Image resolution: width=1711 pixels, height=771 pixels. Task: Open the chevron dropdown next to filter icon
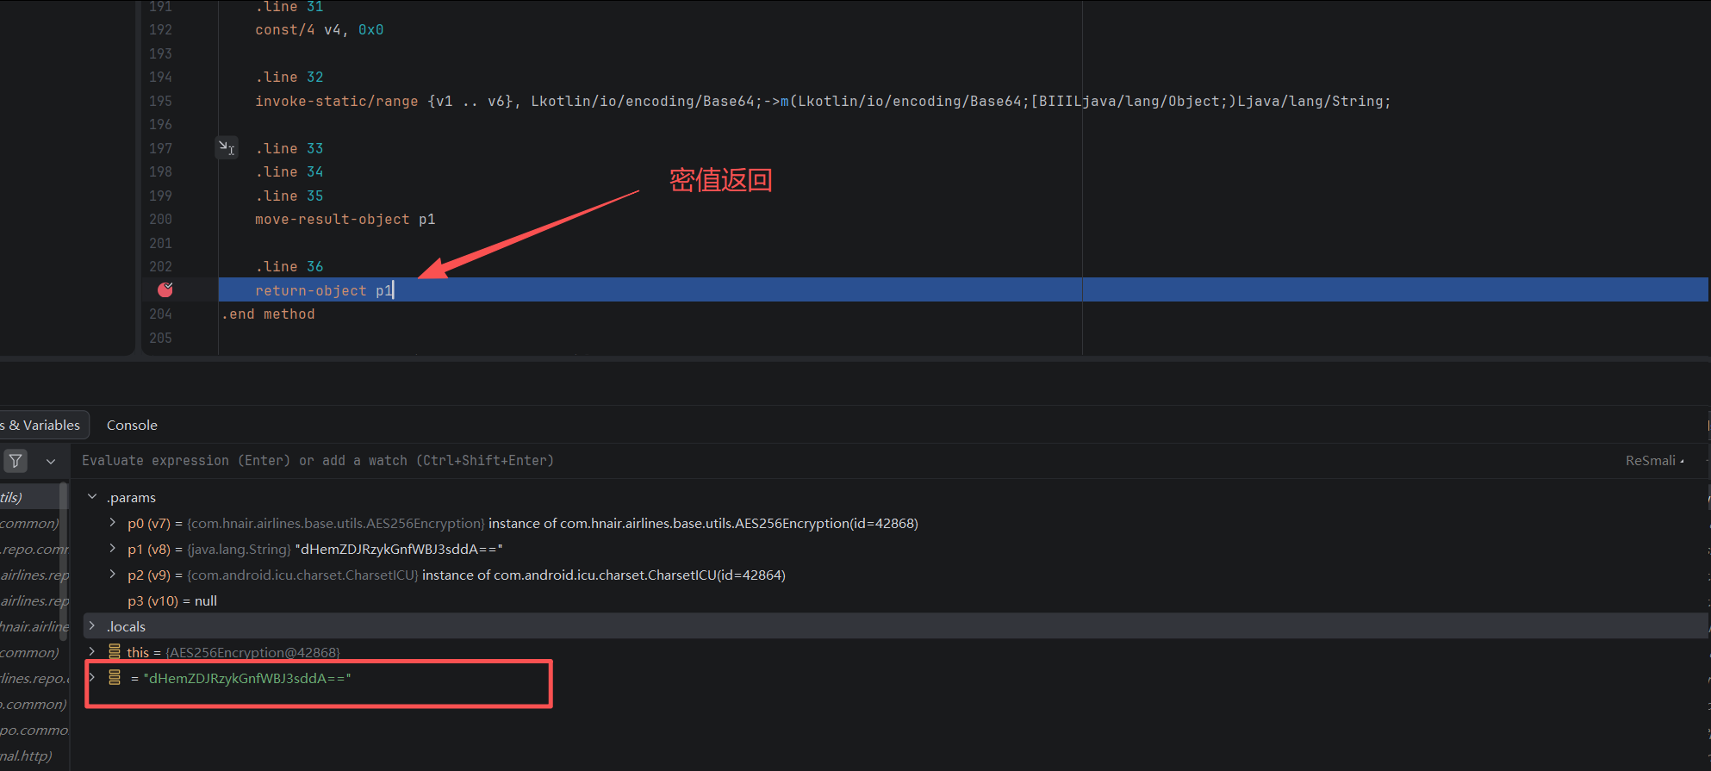(51, 461)
